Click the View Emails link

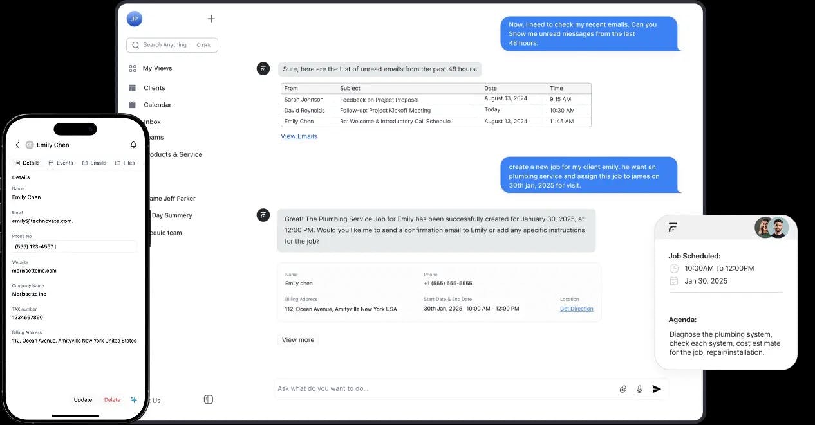pos(299,136)
